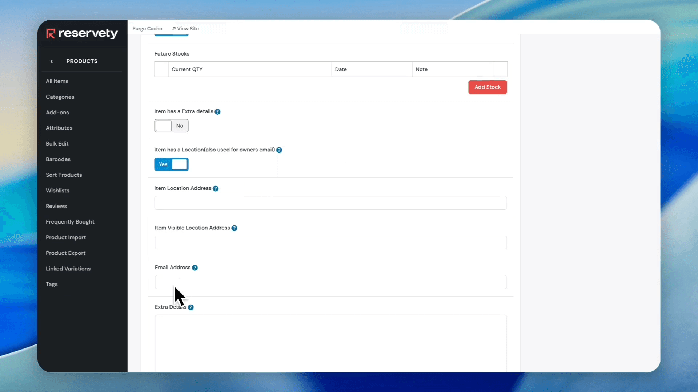Open Product Export
This screenshot has width=698, height=392.
(65, 253)
